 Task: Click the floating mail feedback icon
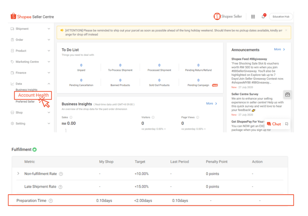(x=288, y=95)
